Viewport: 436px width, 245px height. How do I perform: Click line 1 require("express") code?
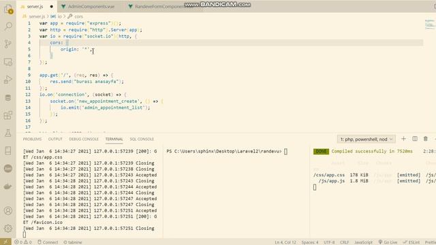tap(93, 23)
